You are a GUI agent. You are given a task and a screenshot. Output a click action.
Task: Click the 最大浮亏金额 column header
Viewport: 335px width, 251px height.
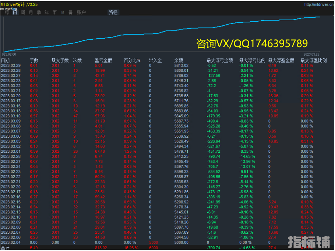click(x=220, y=60)
